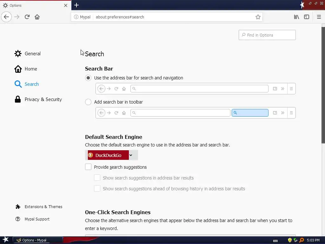Open the DuckDuckGo default engine dropdown

tap(111, 155)
